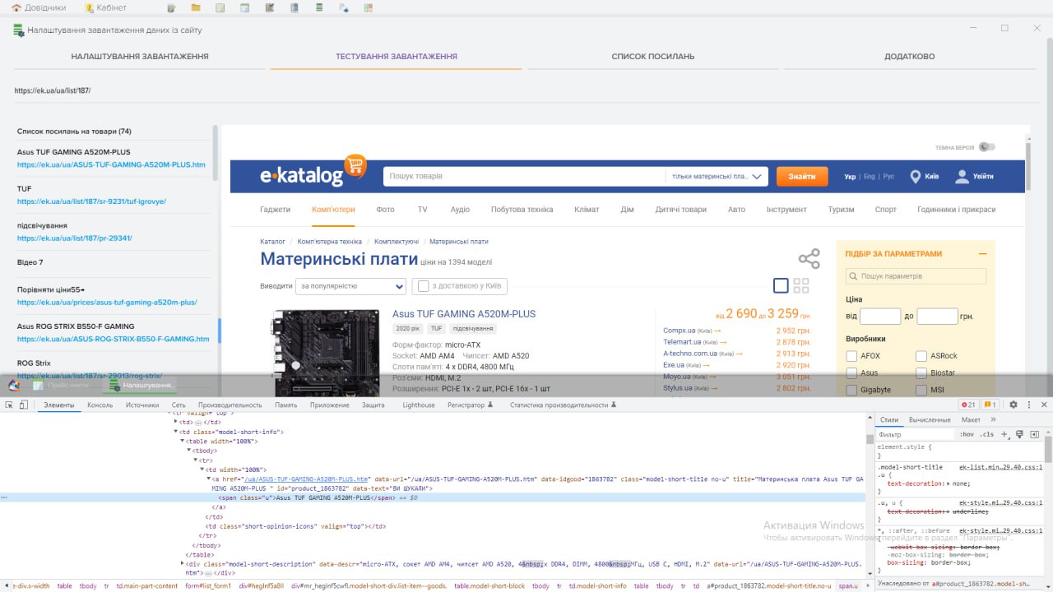Open the Compx.ua shop price link
The height and width of the screenshot is (592, 1053).
tap(680, 331)
